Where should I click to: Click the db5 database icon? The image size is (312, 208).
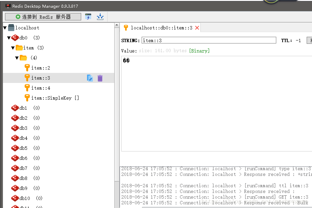click(x=15, y=148)
